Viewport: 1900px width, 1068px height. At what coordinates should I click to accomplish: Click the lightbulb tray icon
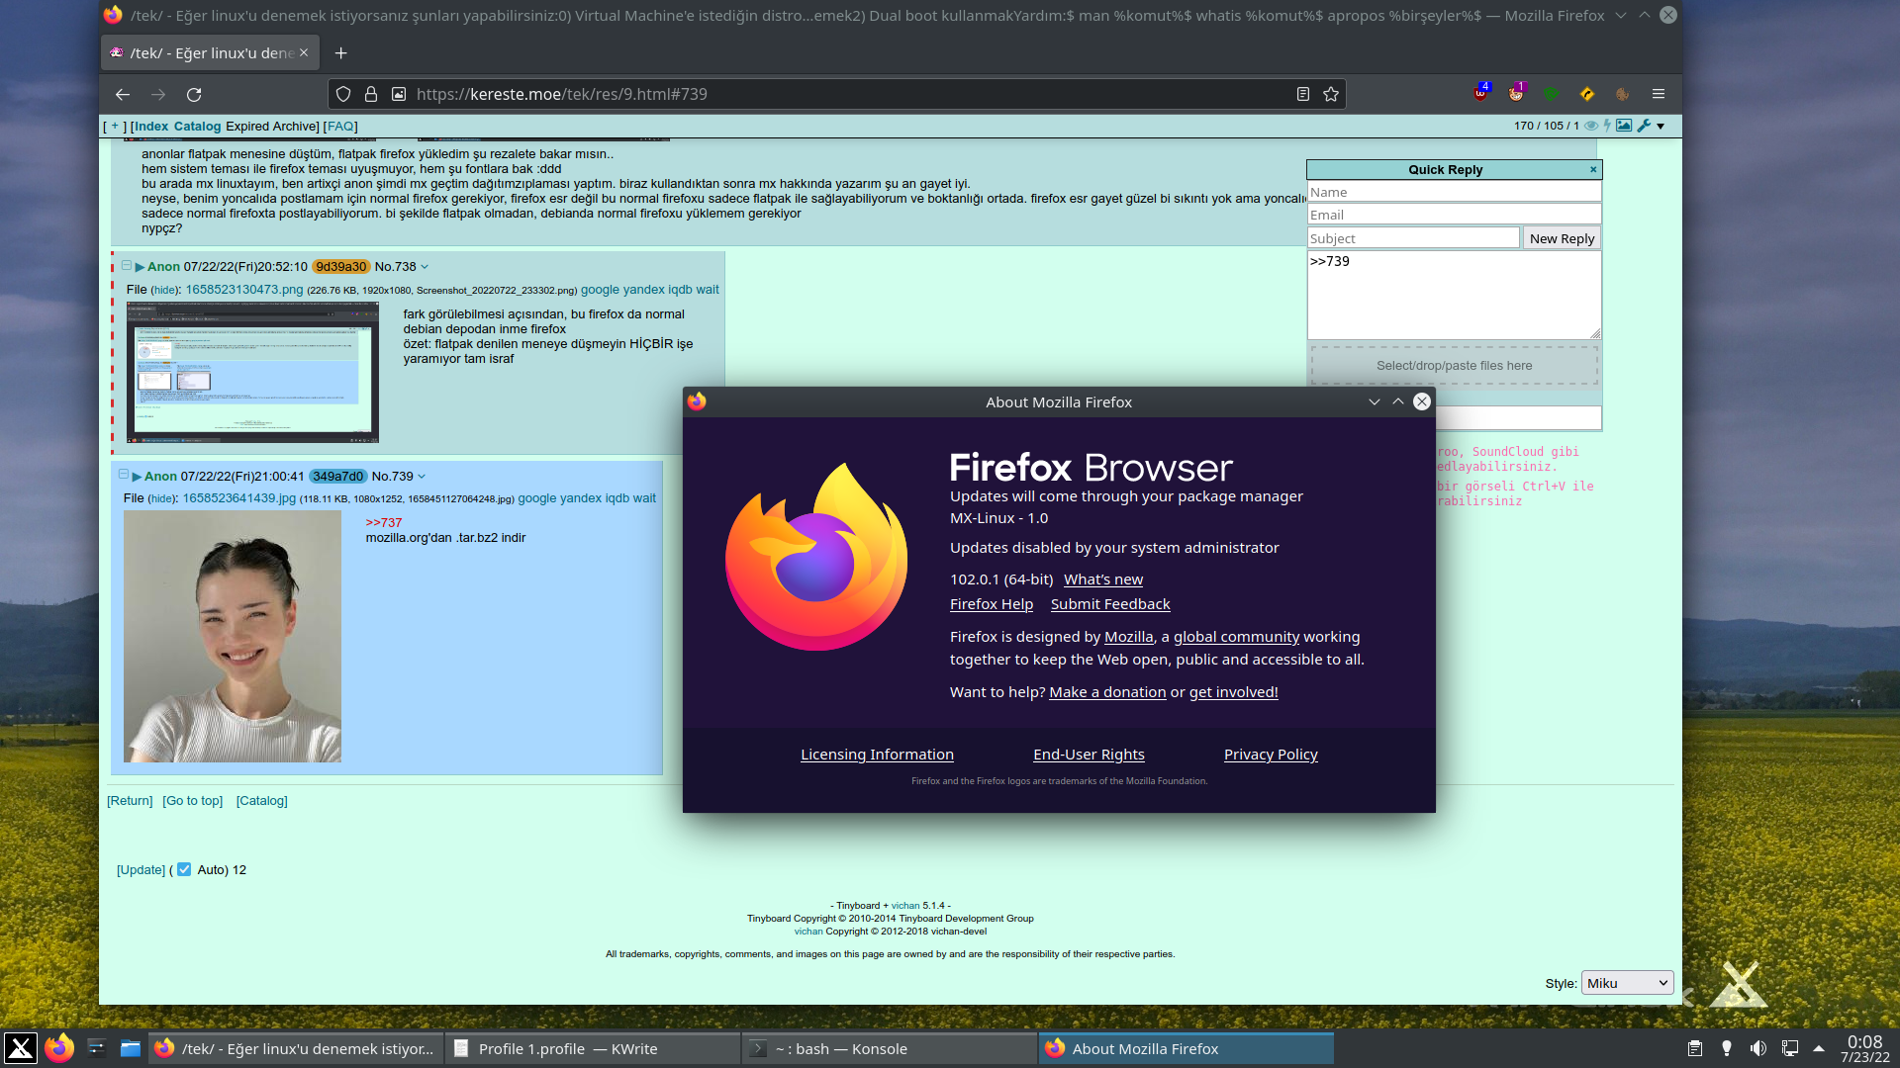coord(1727,1048)
